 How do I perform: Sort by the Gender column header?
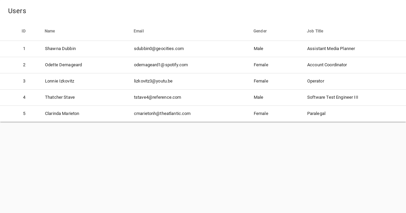(260, 31)
